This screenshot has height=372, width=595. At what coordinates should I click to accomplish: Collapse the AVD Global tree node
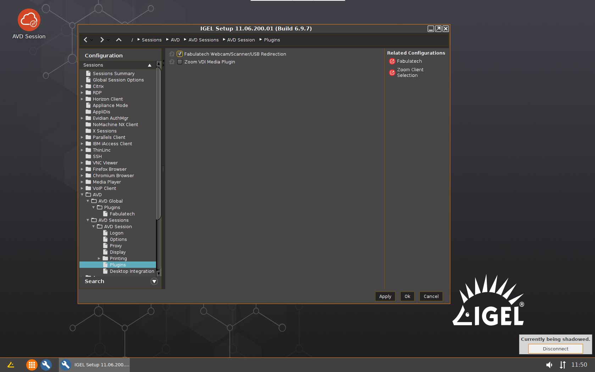coord(88,201)
